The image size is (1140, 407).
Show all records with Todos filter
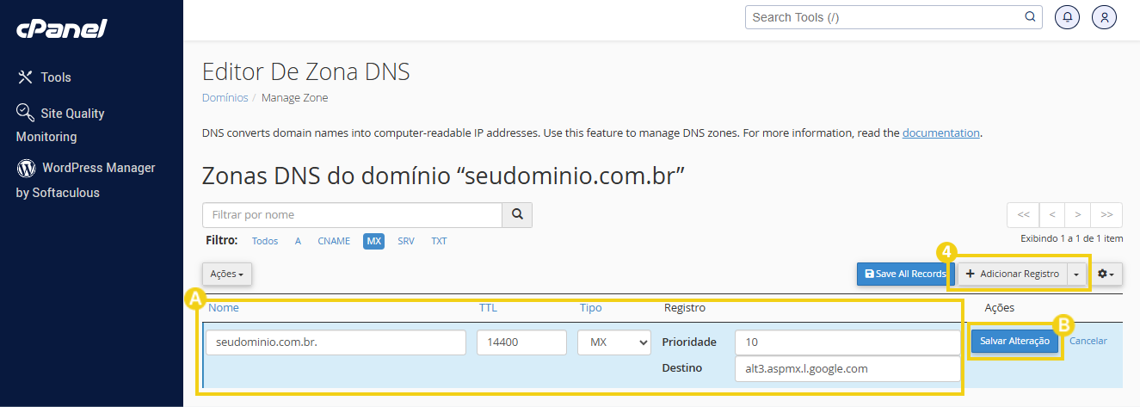pyautogui.click(x=265, y=241)
